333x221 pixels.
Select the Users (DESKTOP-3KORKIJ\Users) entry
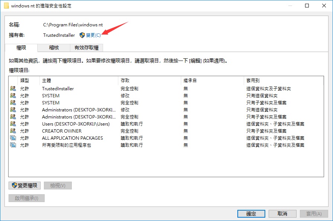(166, 124)
